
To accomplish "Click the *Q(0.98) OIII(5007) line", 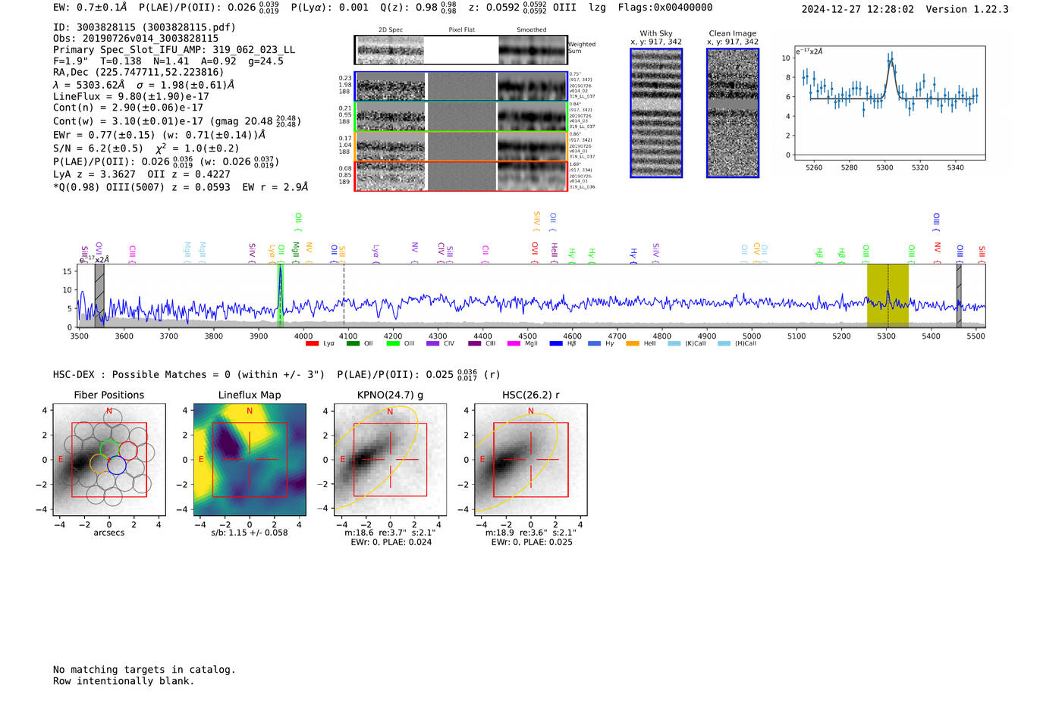I will coord(181,187).
